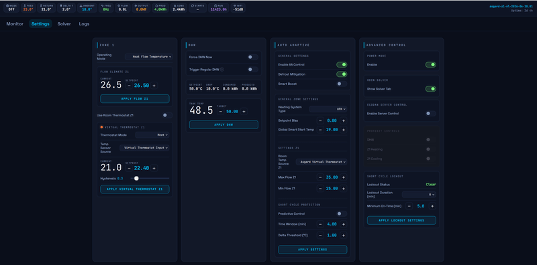Screen dimensions: 537x265
Task: Open help icon beside Trigger Regular DHW
Action: (222, 70)
